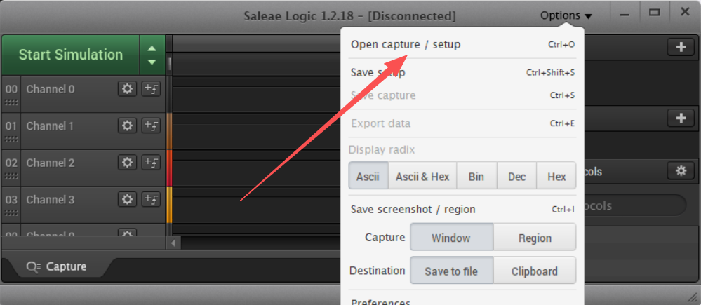Screen dimensions: 701x305
Task: Select Ascii display radix
Action: pos(368,177)
